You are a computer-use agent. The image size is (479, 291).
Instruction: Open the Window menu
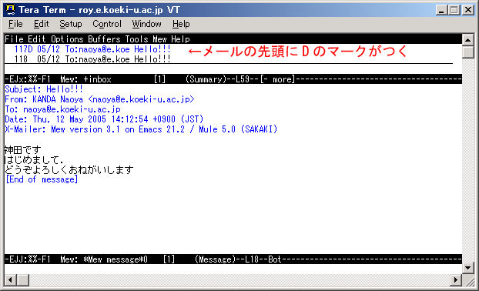click(146, 24)
